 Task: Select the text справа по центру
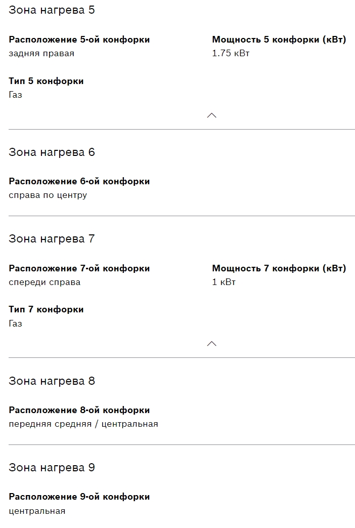(x=48, y=195)
